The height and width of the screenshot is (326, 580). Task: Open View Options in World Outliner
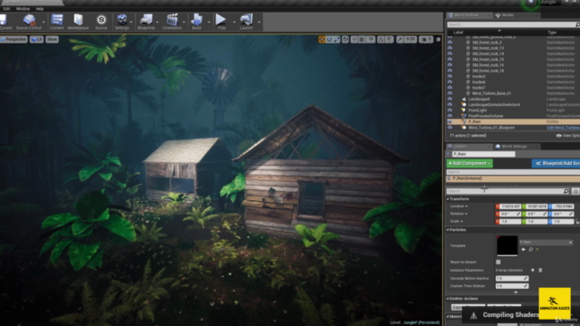tap(568, 136)
